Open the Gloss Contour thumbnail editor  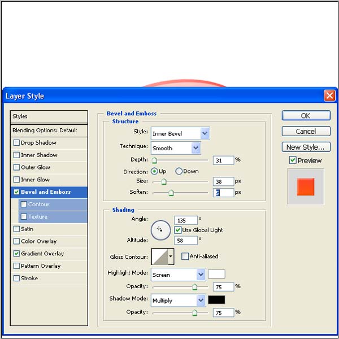[x=159, y=257]
